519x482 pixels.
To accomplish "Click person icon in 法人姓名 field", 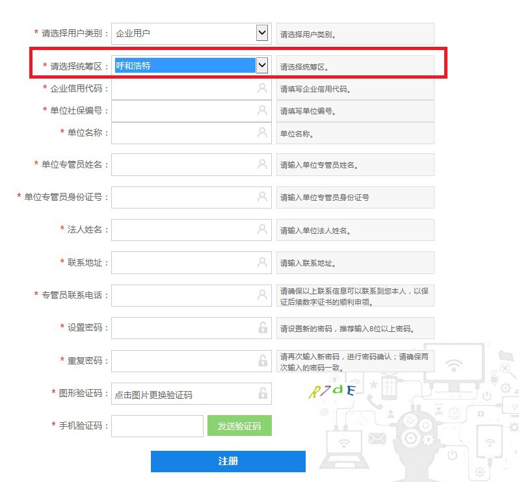I will pos(262,229).
